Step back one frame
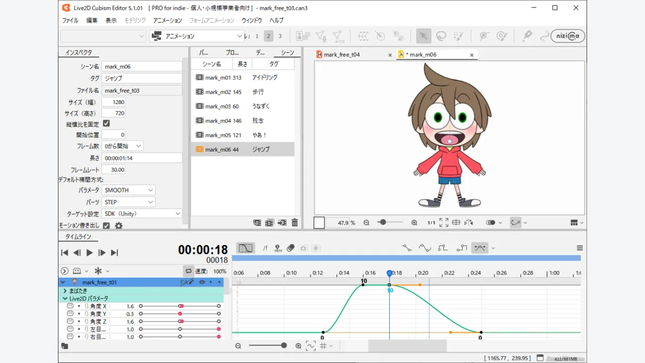Screen dimensions: 645x363 tap(77, 253)
